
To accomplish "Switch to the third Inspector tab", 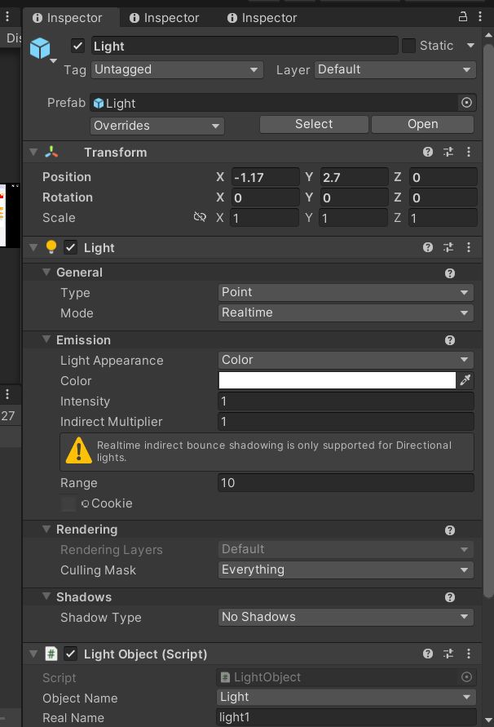I will point(262,17).
